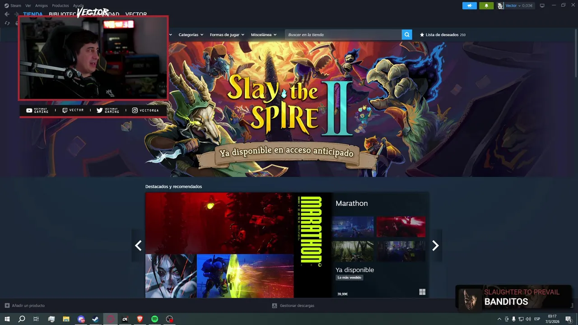The width and height of the screenshot is (578, 325).
Task: Switch to the VECTOR profile tab
Action: tap(136, 14)
